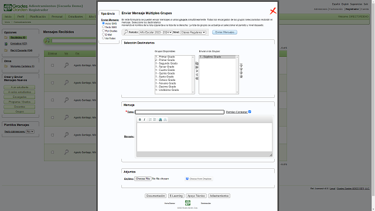The width and height of the screenshot is (375, 211).
Task: Click the insert link editor icon
Action: [x=161, y=120]
